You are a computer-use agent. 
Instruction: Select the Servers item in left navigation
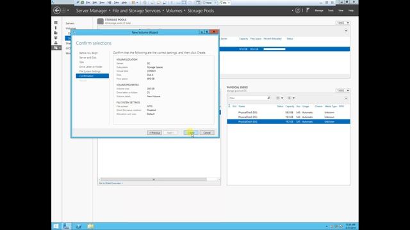click(x=70, y=24)
